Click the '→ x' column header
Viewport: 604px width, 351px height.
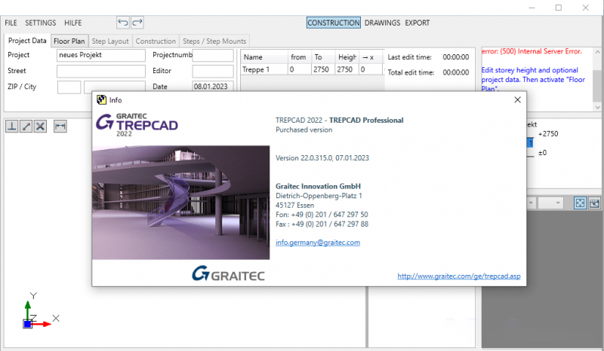[x=371, y=57]
